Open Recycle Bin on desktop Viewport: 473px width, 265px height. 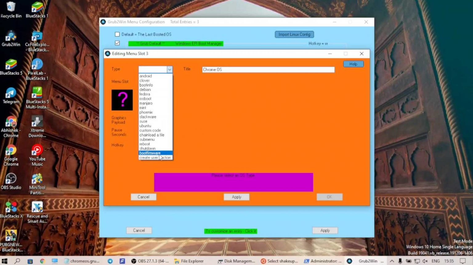point(11,9)
